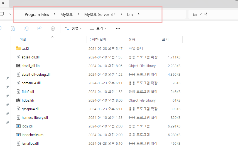
Task: Select the file name abseil_dll-debug.dll
Action: tap(36, 74)
